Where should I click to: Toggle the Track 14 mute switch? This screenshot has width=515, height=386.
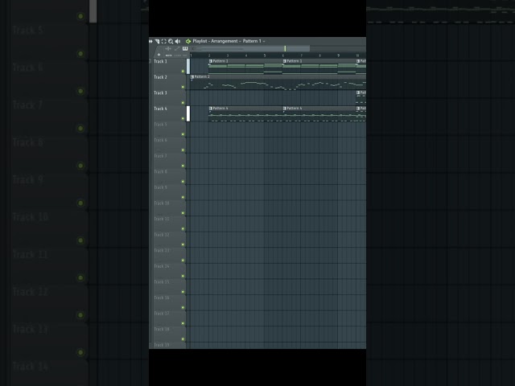(183, 276)
